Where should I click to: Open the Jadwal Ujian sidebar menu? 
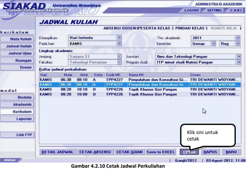[17, 53]
